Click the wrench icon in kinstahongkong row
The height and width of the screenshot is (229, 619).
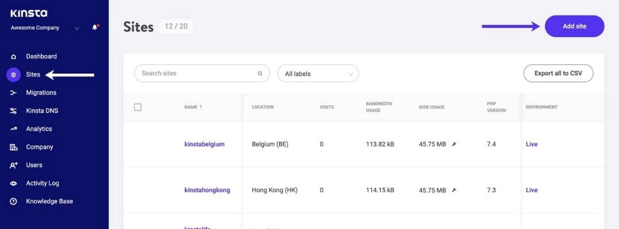(454, 190)
